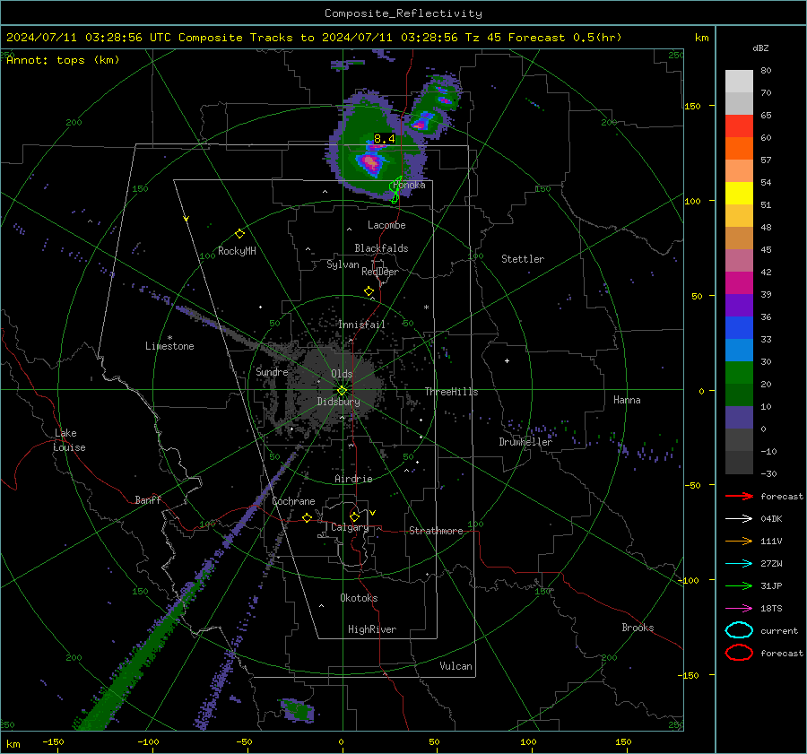The width and height of the screenshot is (807, 754).
Task: Click the yellow diamond marker below Cochrane
Action: tap(307, 518)
